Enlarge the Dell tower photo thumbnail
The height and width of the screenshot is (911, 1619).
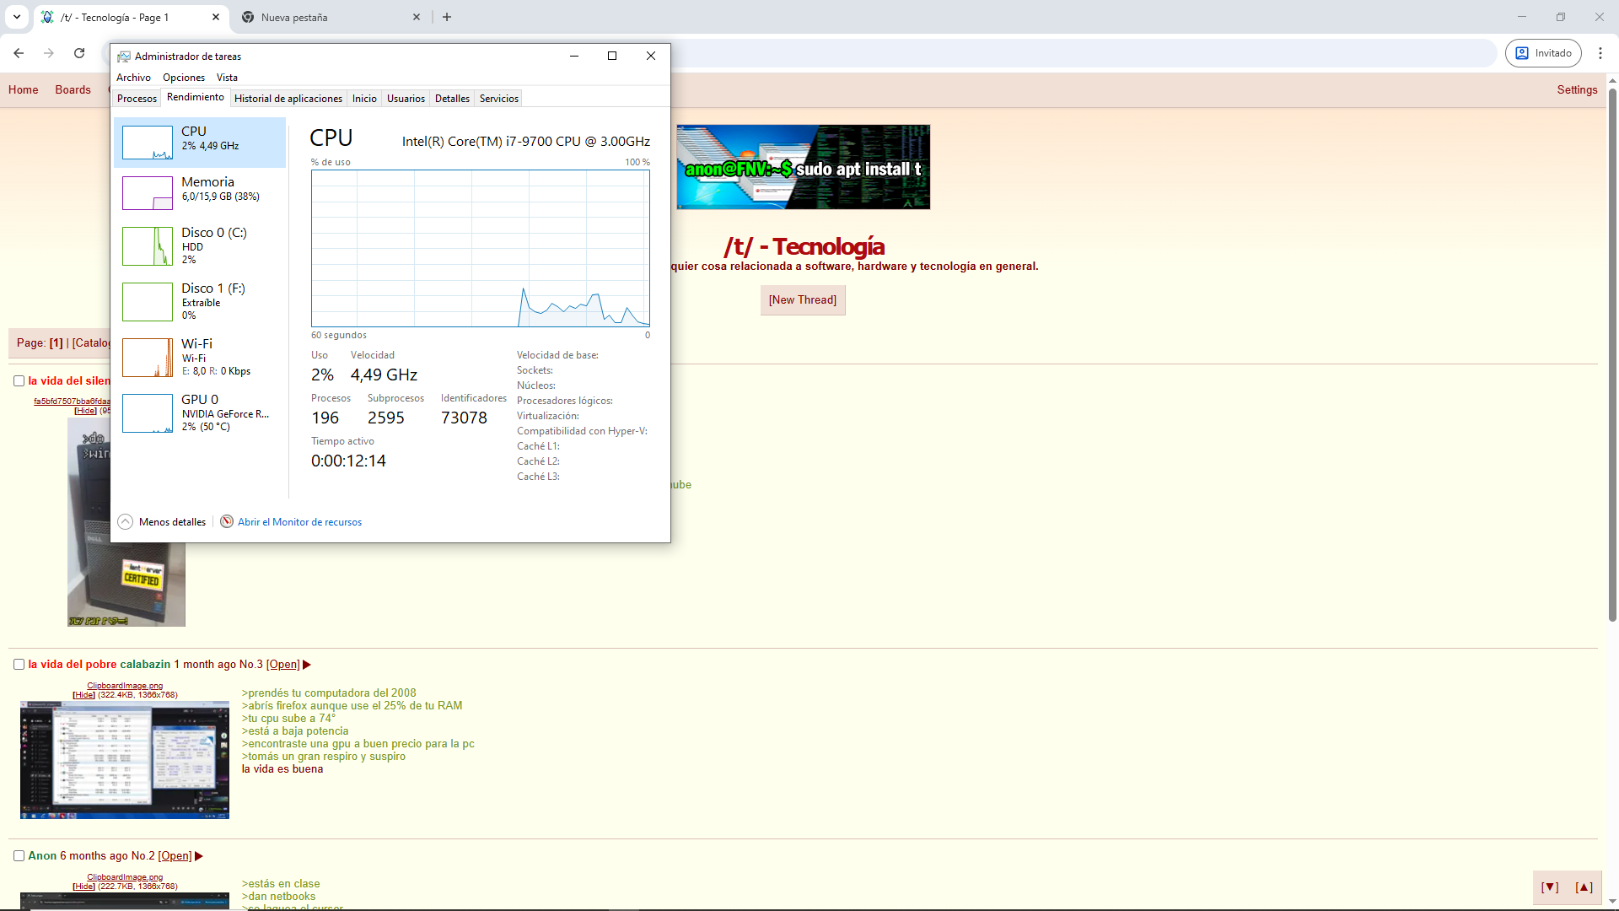click(126, 523)
